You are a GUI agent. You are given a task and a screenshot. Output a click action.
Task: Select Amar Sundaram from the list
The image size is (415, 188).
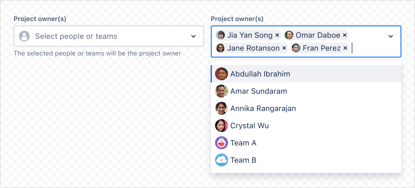tap(258, 91)
